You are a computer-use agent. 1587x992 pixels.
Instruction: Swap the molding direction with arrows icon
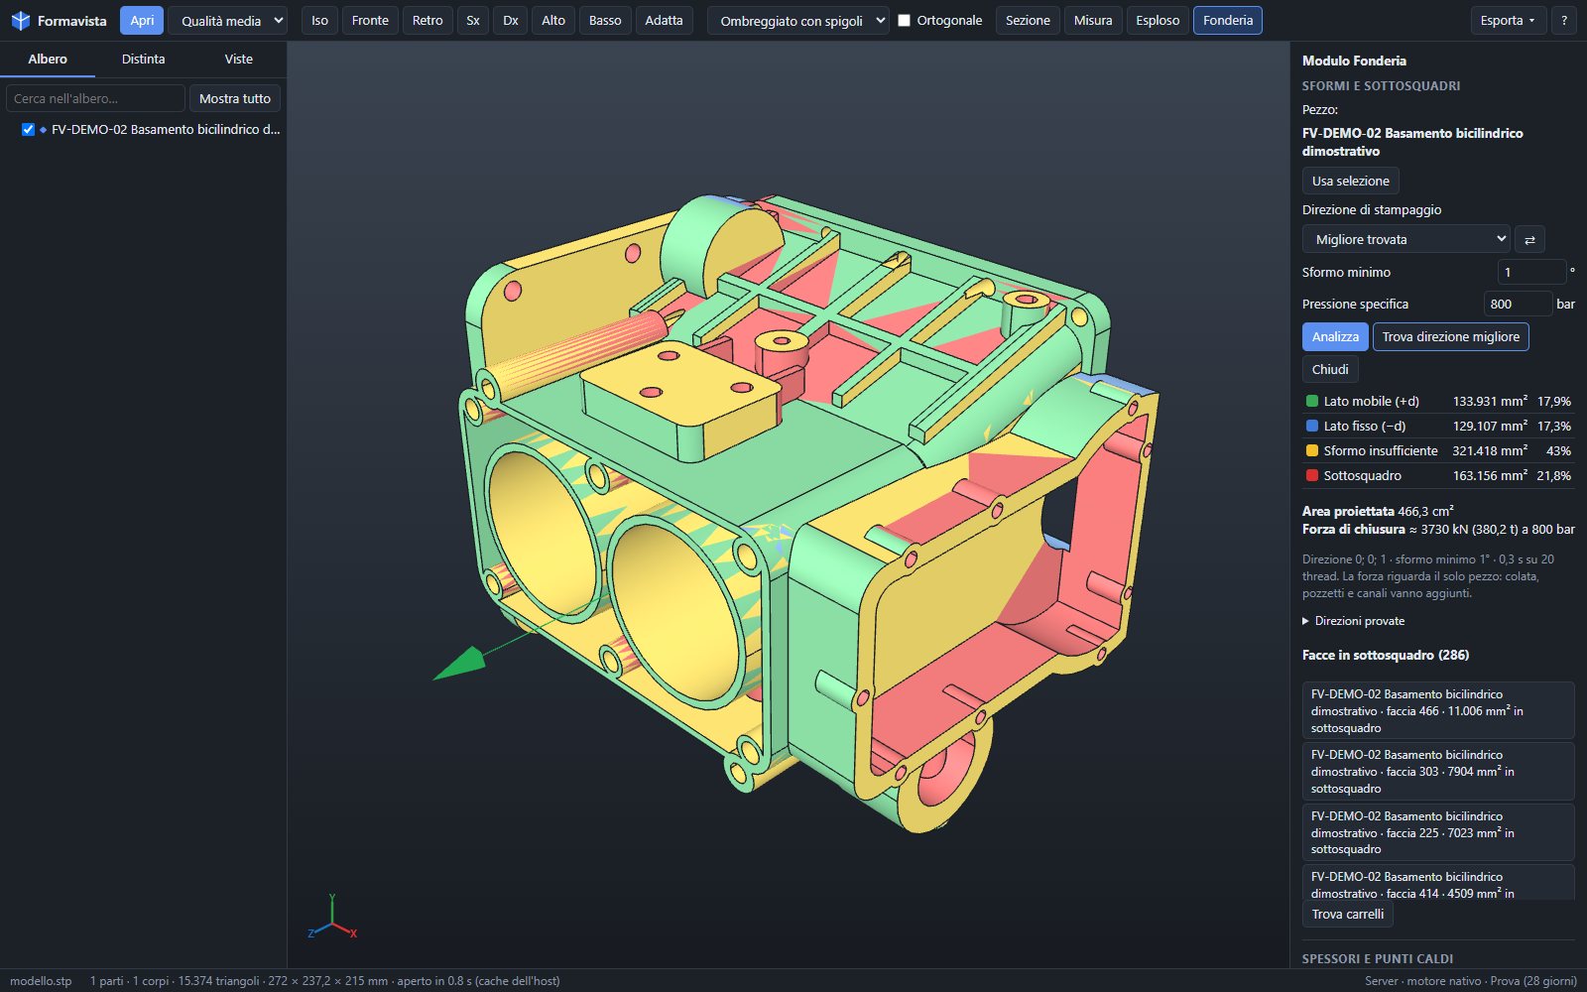[1529, 239]
